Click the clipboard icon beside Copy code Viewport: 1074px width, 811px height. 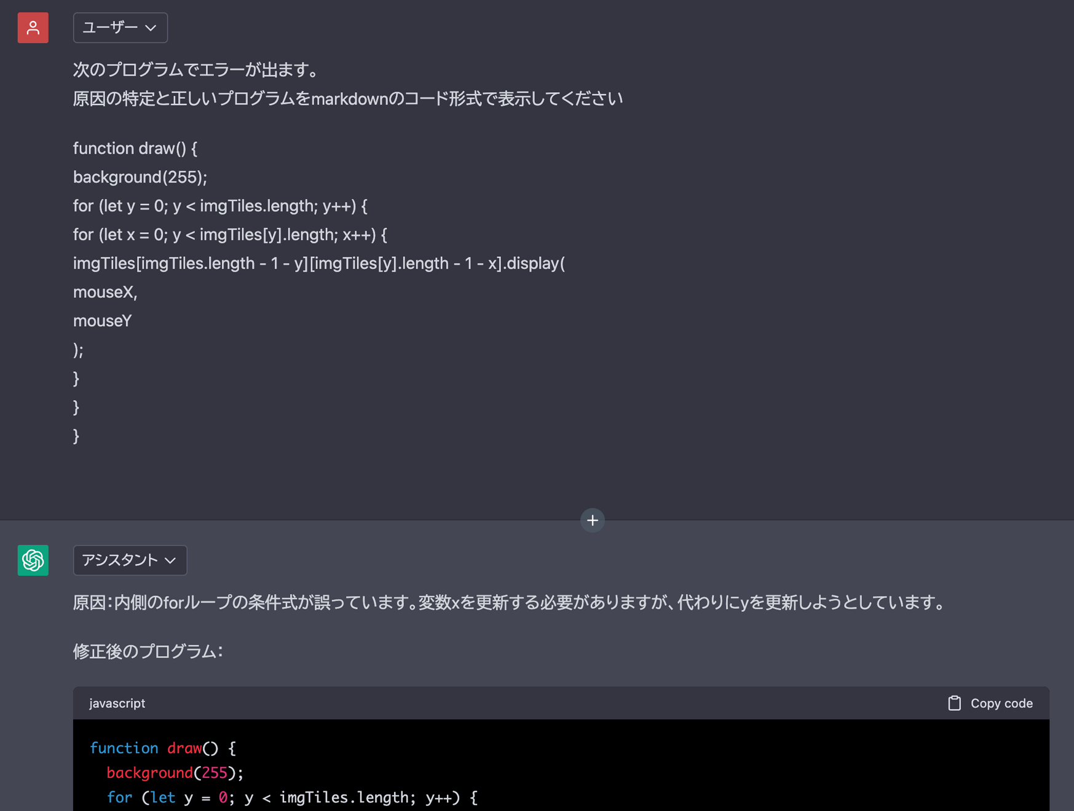click(954, 703)
